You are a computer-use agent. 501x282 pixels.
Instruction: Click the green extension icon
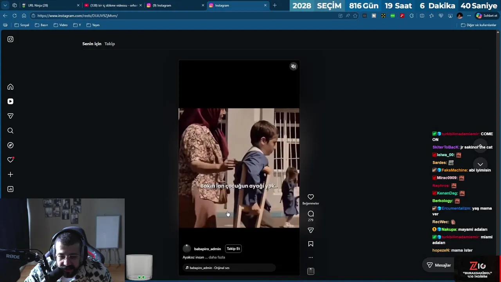pos(393,16)
